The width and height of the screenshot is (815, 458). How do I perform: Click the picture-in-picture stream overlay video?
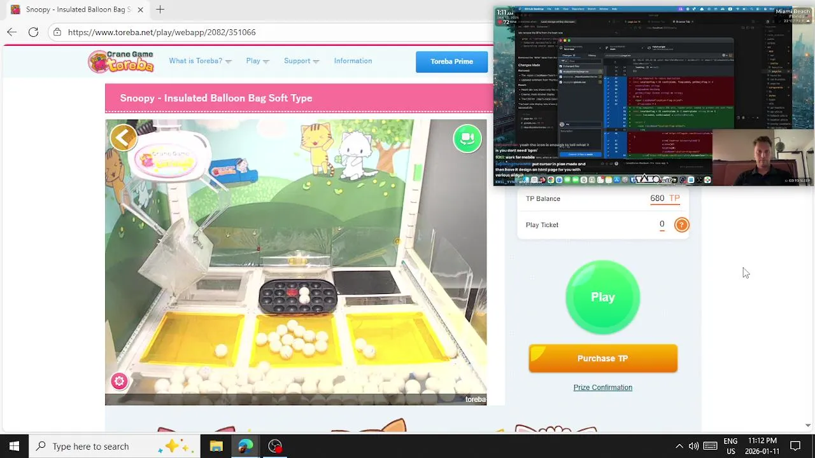click(x=654, y=96)
